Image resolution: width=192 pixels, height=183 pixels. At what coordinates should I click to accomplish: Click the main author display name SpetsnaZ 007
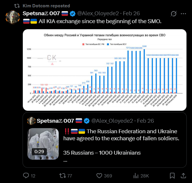(x=41, y=13)
